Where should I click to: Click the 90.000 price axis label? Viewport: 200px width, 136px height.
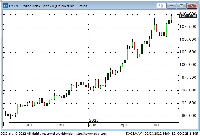189,116
